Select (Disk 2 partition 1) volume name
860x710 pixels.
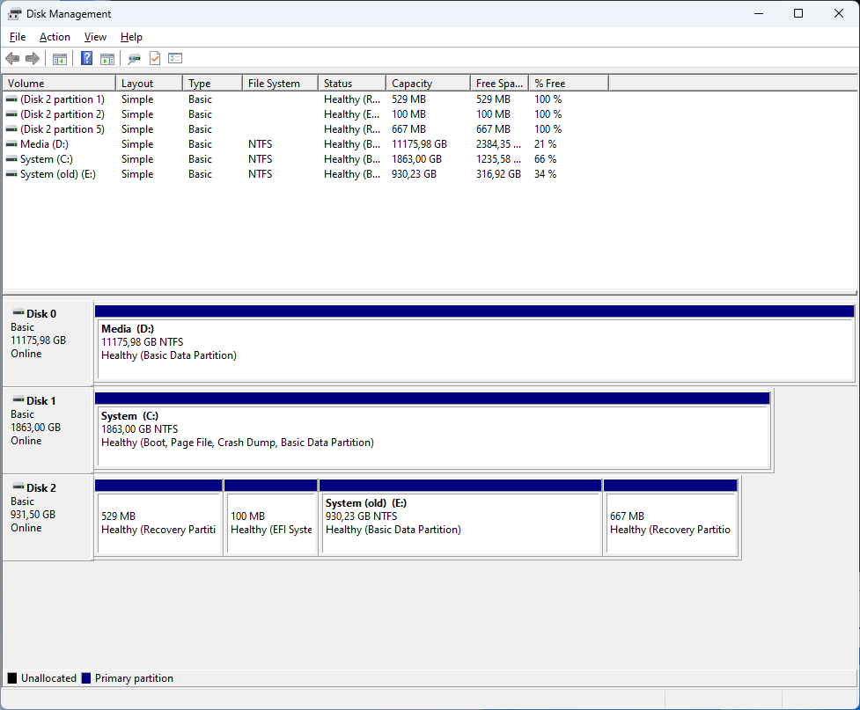pyautogui.click(x=62, y=99)
